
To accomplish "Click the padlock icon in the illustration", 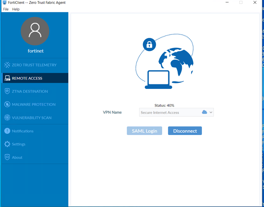I will click(149, 45).
